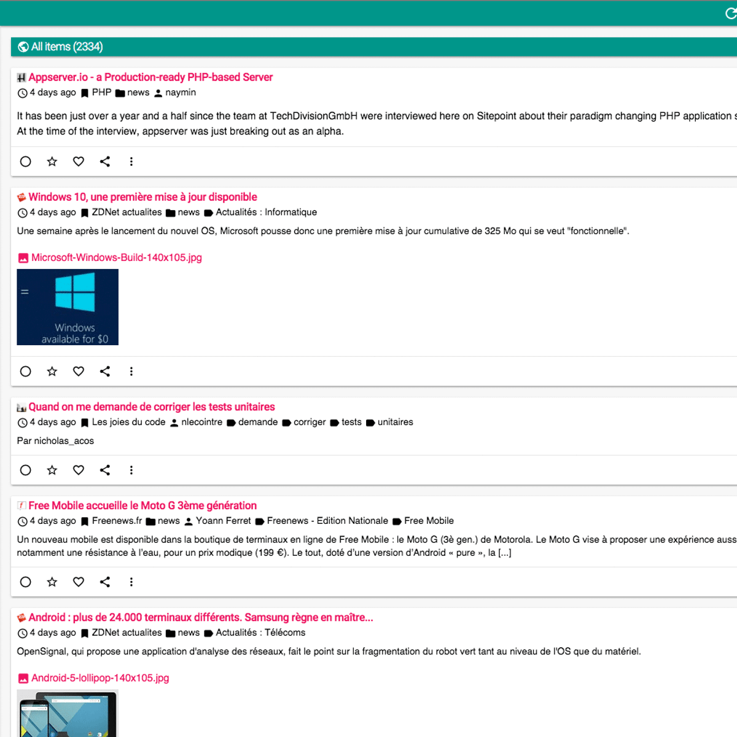737x737 pixels.
Task: Mark the Appserver.io article as read
Action: [x=25, y=162]
